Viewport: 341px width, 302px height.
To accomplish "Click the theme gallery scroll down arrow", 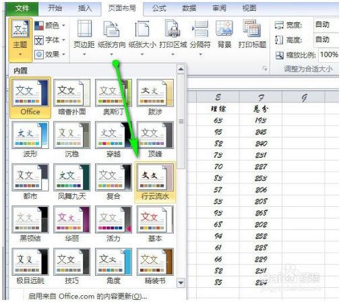I will tap(181, 282).
